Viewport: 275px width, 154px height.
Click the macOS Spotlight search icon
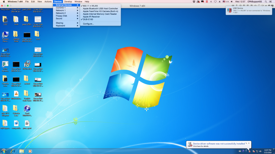(x=265, y=2)
